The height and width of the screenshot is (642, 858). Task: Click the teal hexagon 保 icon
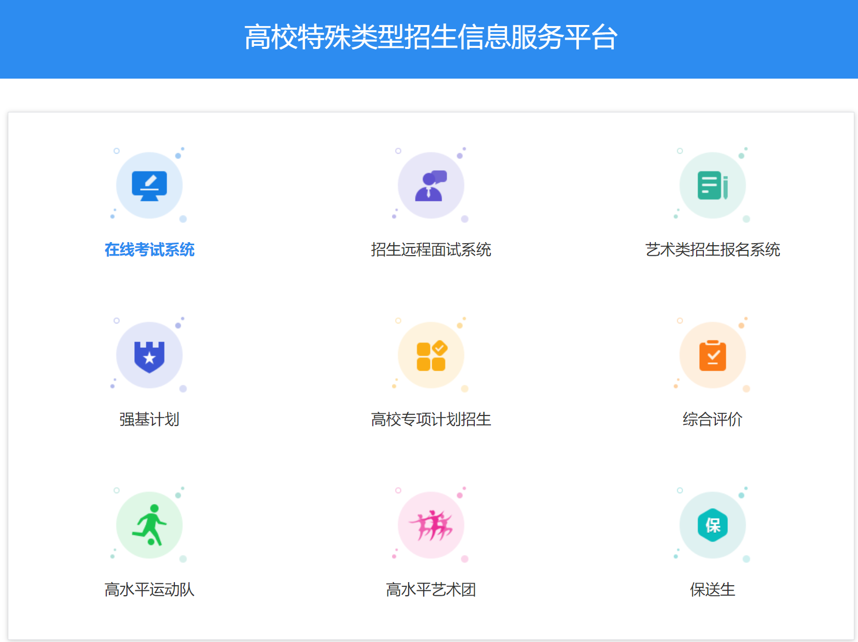point(713,525)
